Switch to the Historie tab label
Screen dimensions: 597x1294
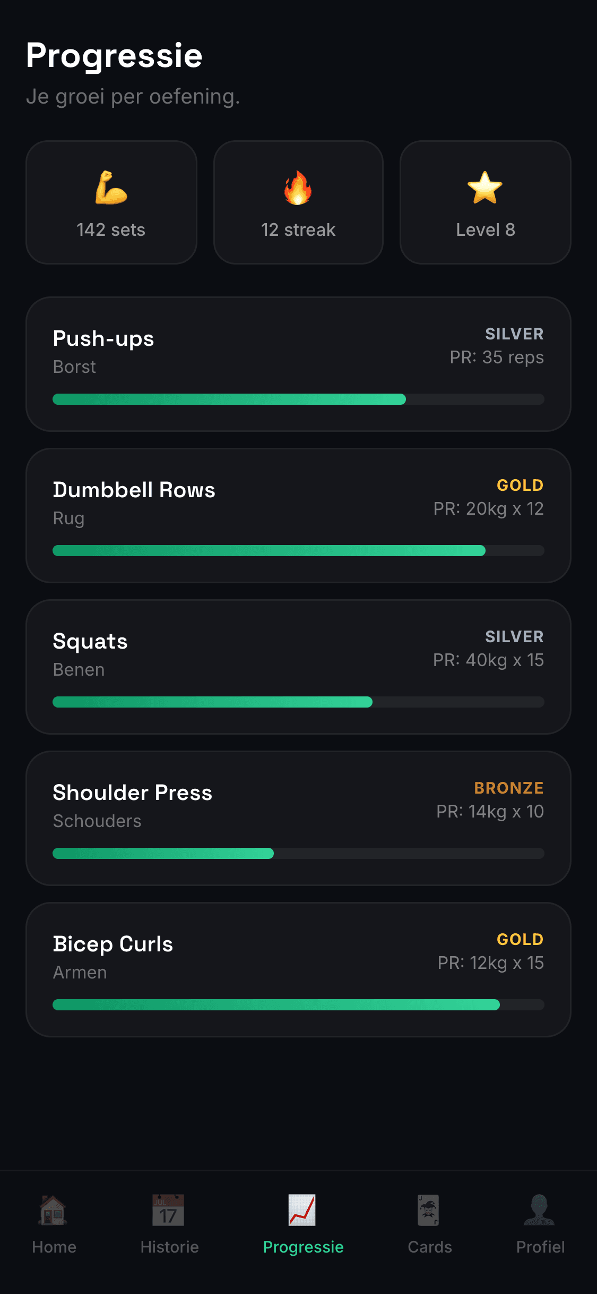click(x=169, y=1247)
